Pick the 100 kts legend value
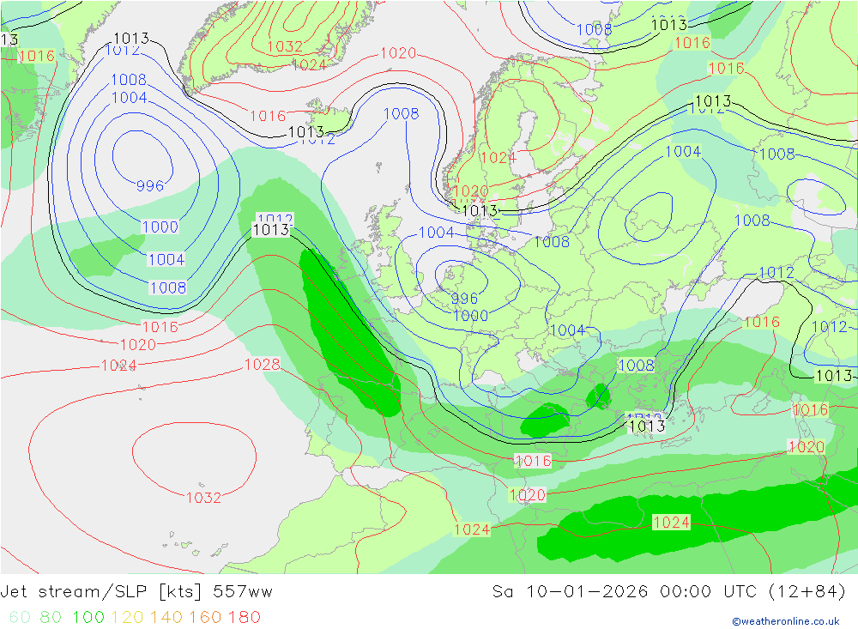The width and height of the screenshot is (858, 629). [x=88, y=617]
